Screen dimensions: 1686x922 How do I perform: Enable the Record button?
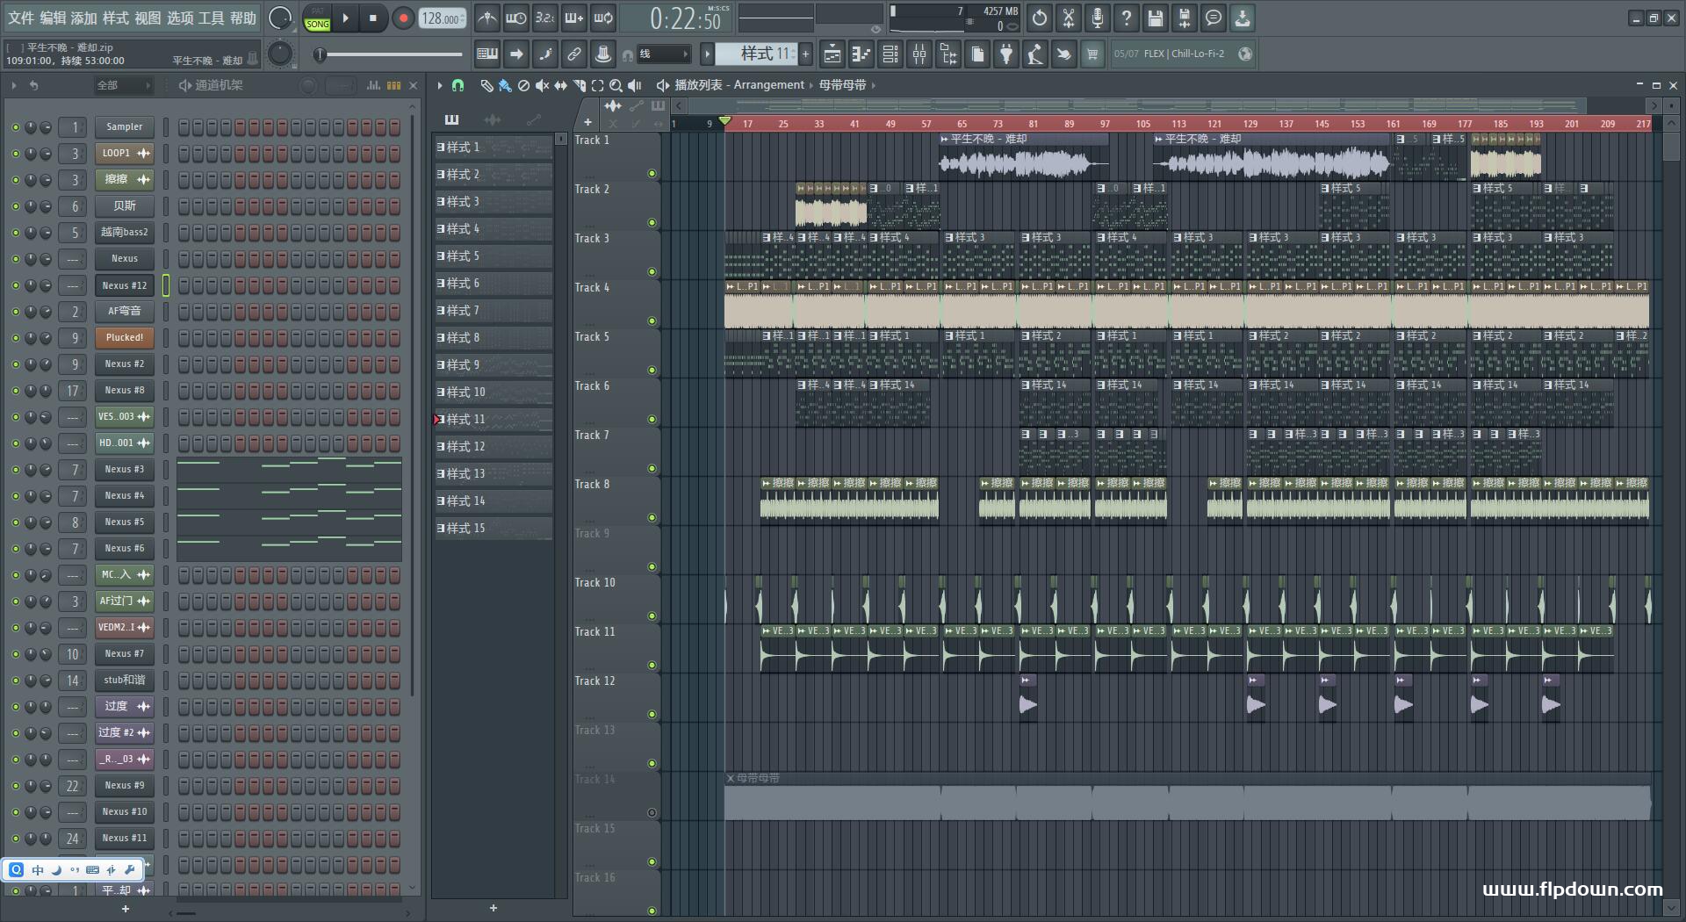pyautogui.click(x=403, y=18)
